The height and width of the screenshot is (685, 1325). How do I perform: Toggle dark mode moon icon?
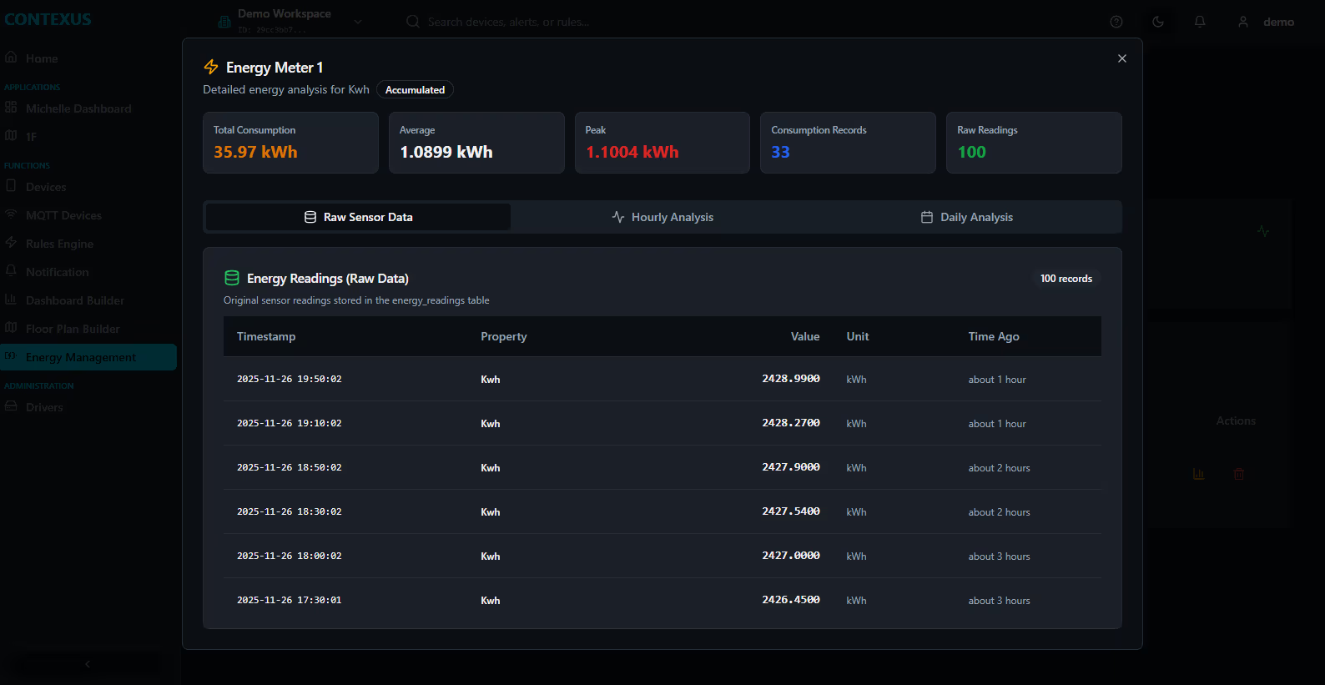coord(1157,22)
